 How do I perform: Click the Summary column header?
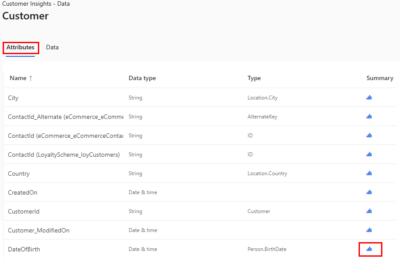coord(380,78)
